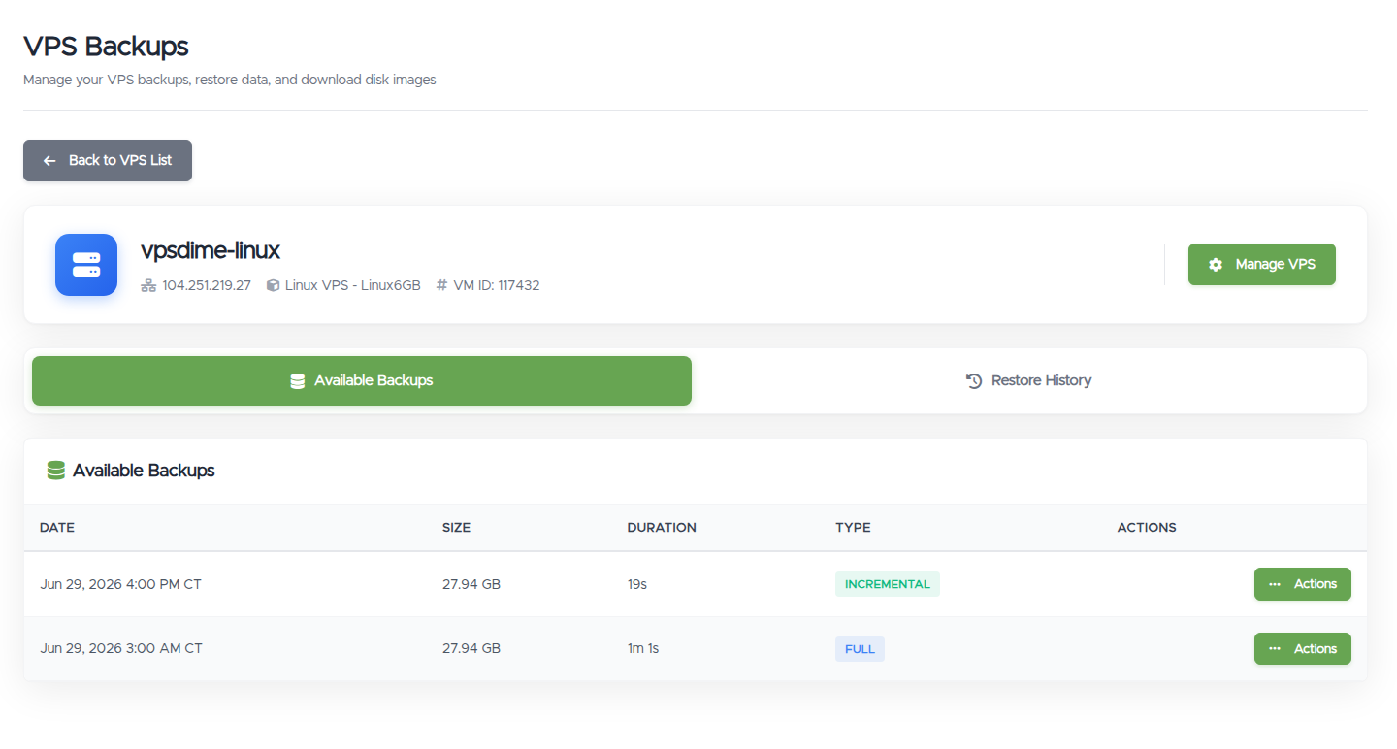Click the 19s duration value
Screen dimensions: 1397x749
[637, 584]
